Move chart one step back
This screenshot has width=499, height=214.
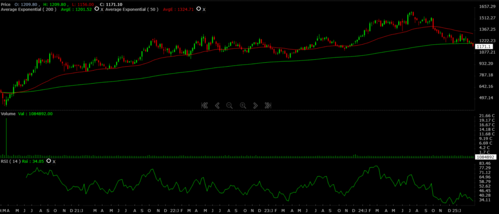217,106
